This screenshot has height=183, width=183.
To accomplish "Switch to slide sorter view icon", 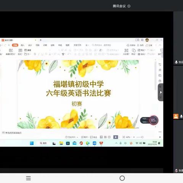I will pyautogui.click(x=105, y=137).
